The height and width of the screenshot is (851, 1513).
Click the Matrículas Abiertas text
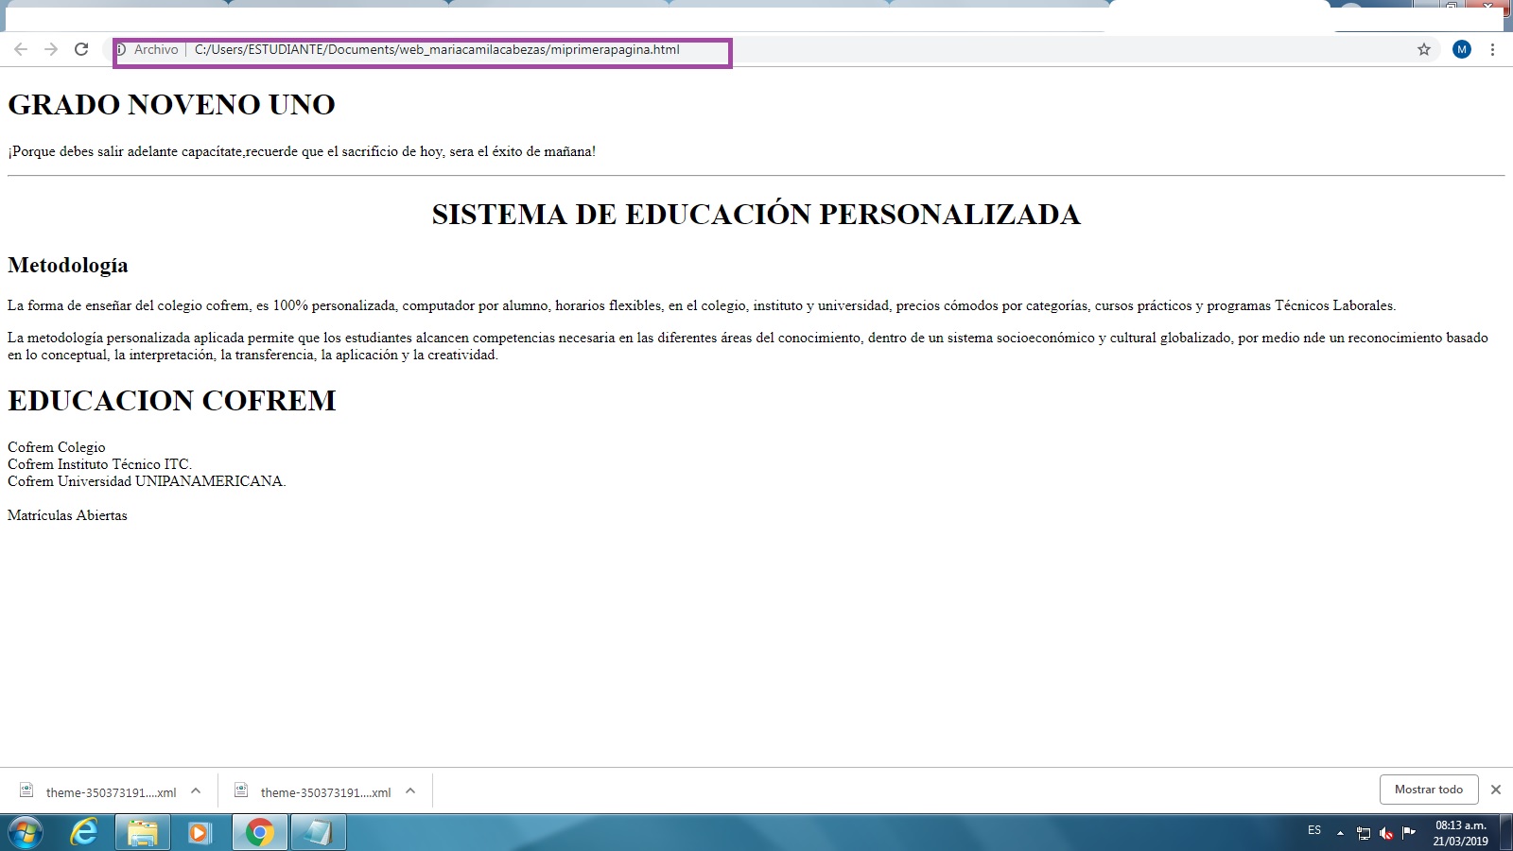pyautogui.click(x=67, y=515)
